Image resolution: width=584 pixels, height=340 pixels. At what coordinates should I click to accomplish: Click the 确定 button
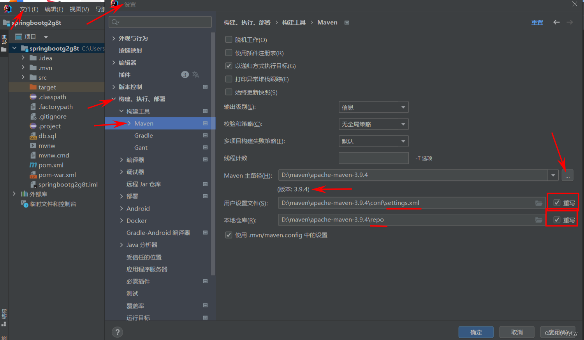pyautogui.click(x=476, y=332)
